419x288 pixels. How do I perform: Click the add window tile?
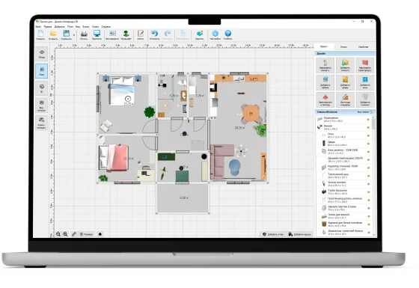[x=365, y=82]
